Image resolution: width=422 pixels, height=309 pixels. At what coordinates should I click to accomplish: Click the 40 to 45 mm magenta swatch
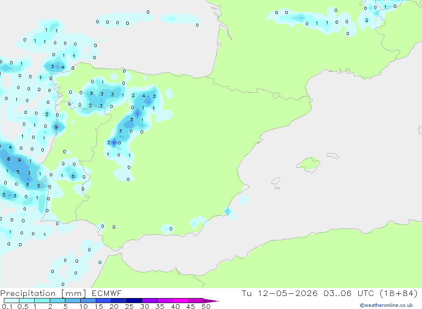pyautogui.click(x=180, y=301)
